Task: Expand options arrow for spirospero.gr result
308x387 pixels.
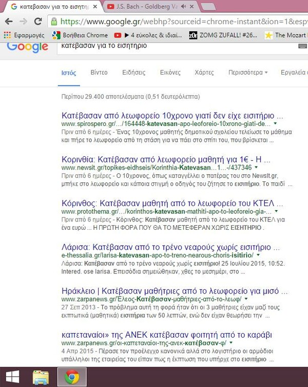Action: pos(276,124)
